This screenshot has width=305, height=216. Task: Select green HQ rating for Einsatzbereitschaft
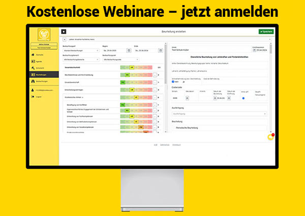click(123, 81)
